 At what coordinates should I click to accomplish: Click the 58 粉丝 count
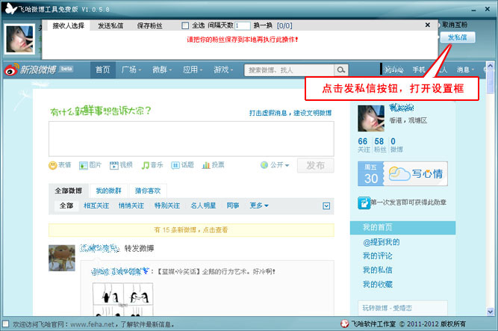pyautogui.click(x=380, y=145)
